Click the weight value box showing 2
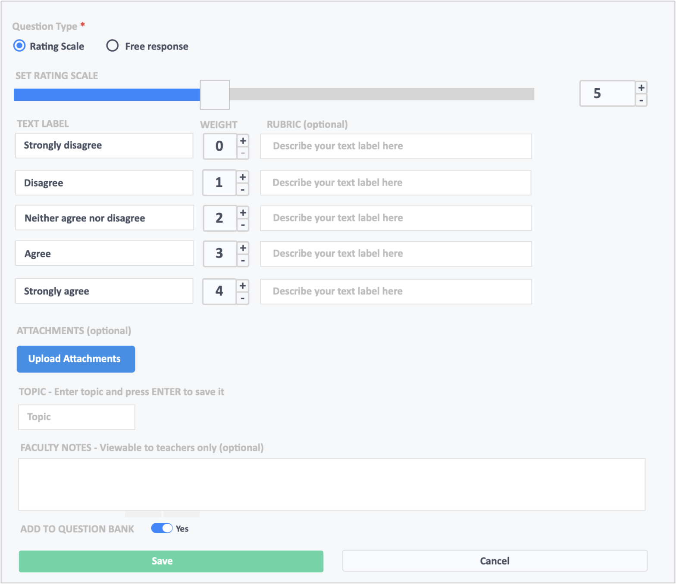This screenshot has height=584, width=676. pos(219,218)
